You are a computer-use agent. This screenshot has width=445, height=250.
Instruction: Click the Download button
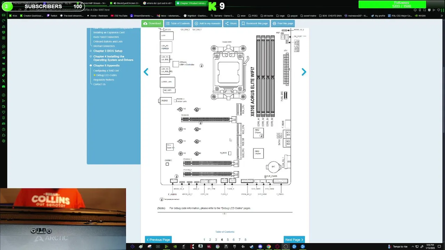coord(152,23)
